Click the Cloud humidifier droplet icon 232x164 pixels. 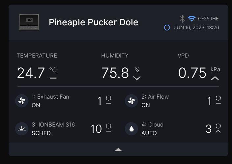pos(131,129)
